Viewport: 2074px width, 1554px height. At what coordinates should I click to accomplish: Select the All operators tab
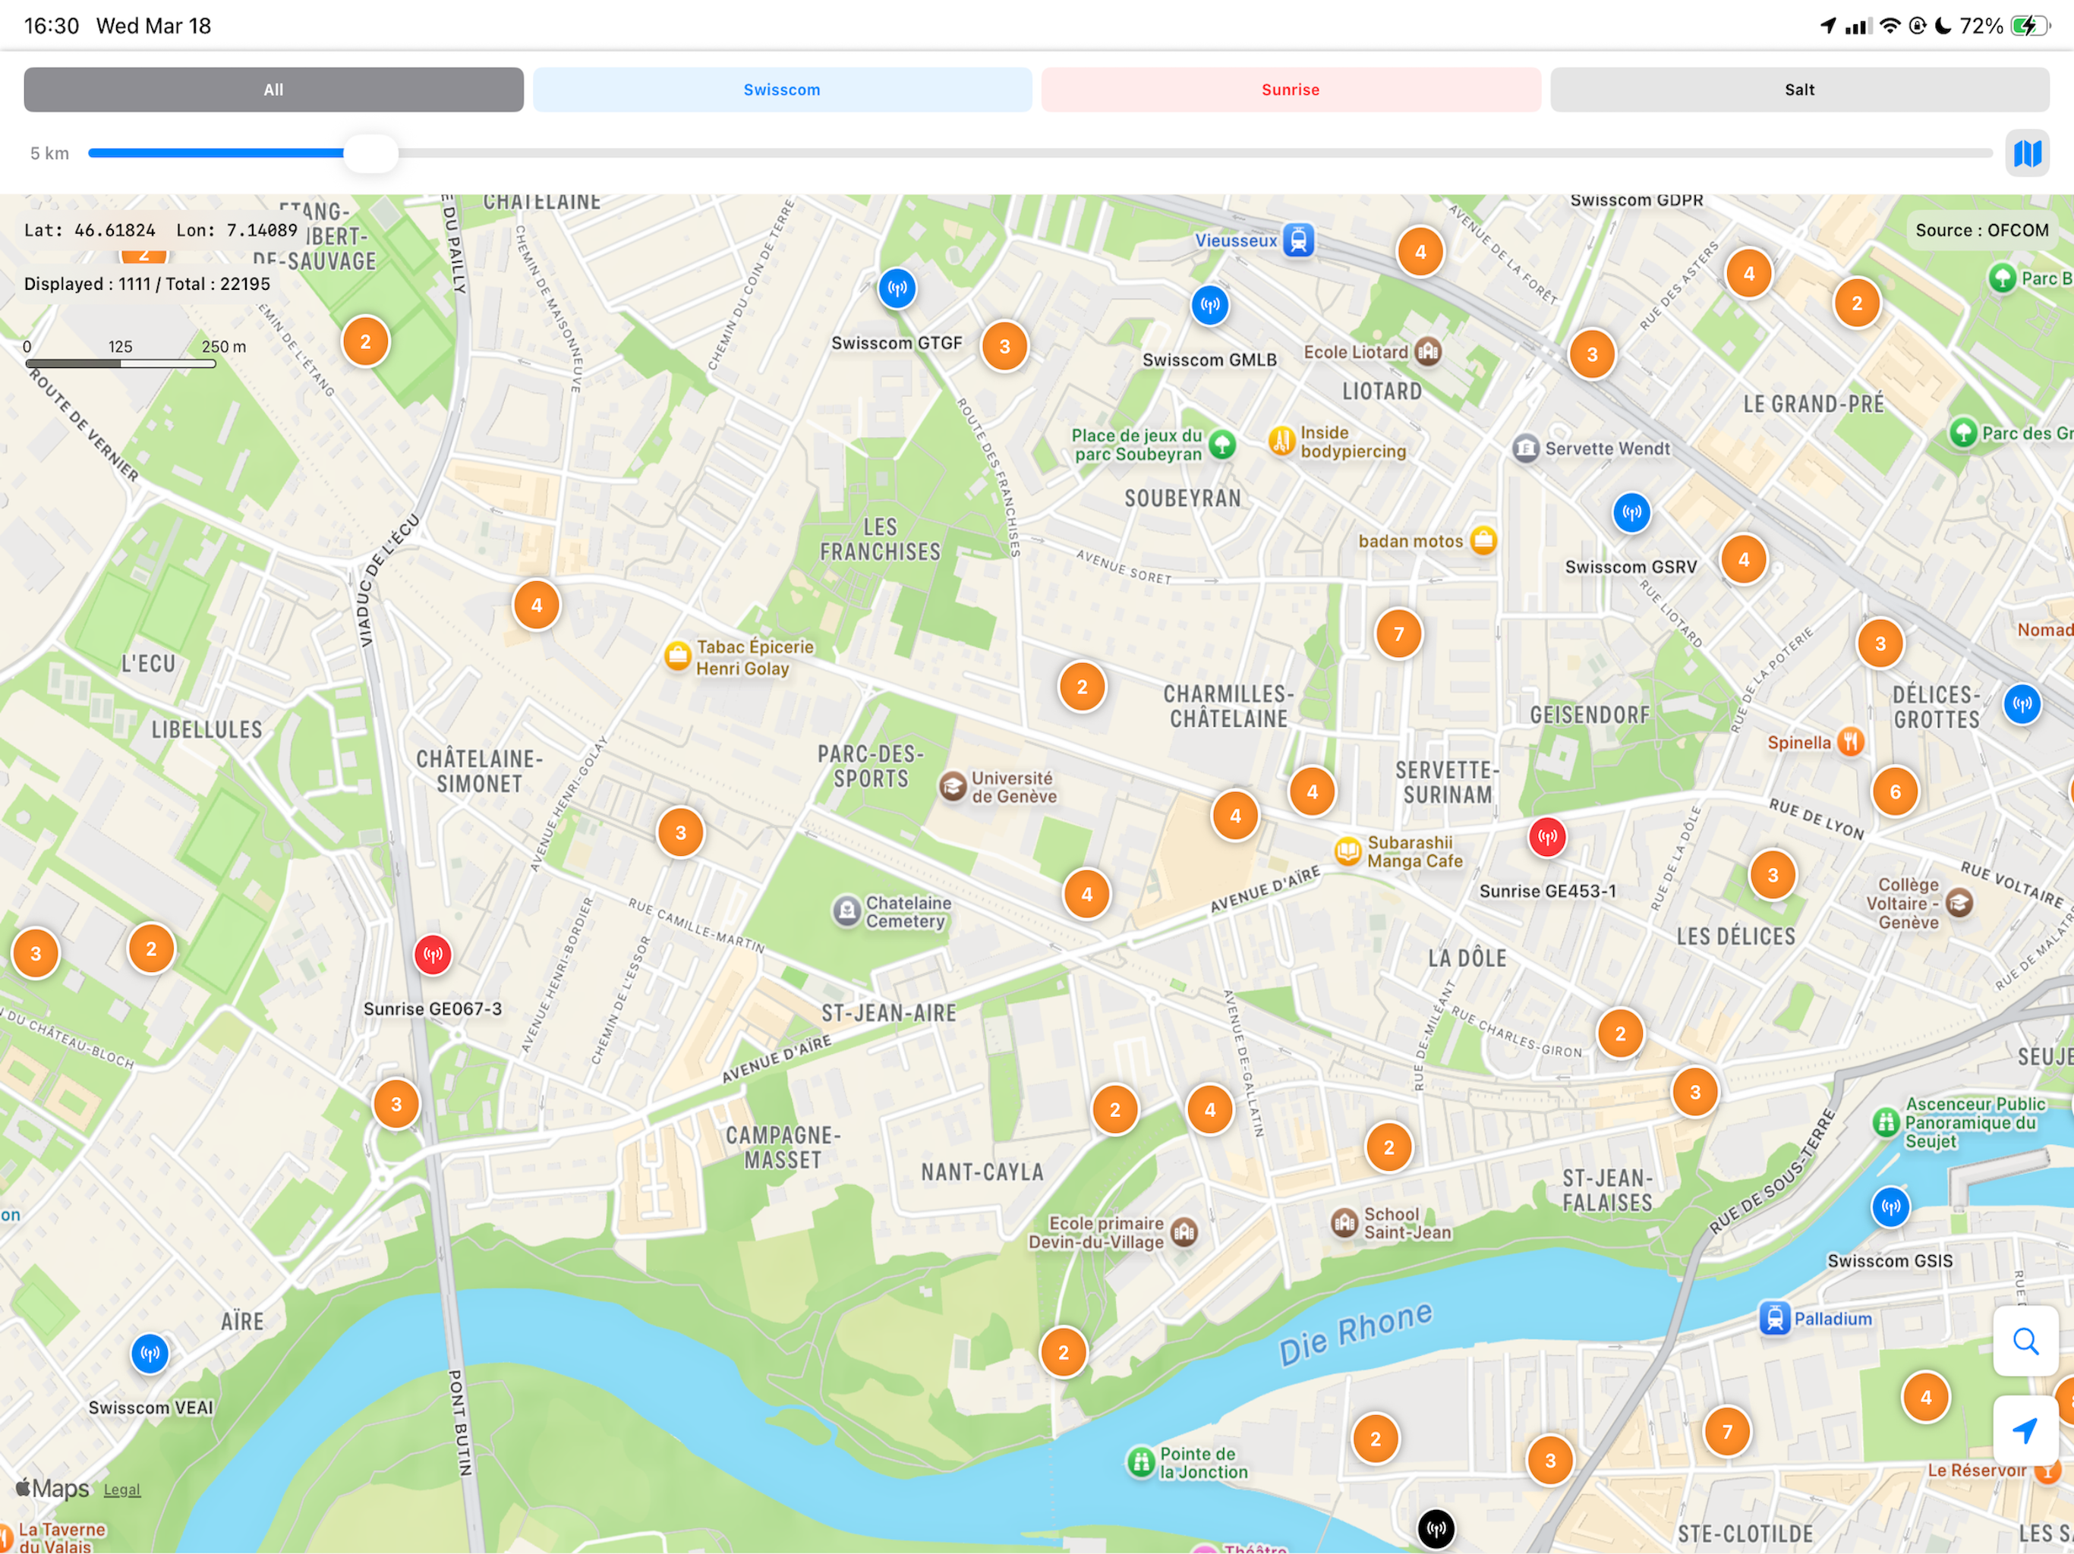(273, 90)
